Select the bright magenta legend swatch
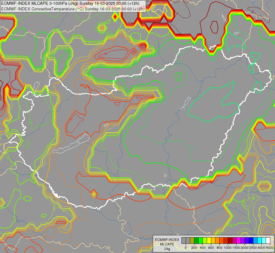The height and width of the screenshot is (253, 275). pyautogui.click(x=239, y=241)
